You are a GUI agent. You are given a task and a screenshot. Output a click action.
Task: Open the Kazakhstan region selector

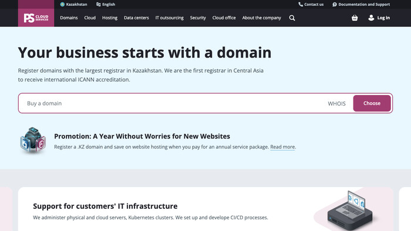point(73,5)
